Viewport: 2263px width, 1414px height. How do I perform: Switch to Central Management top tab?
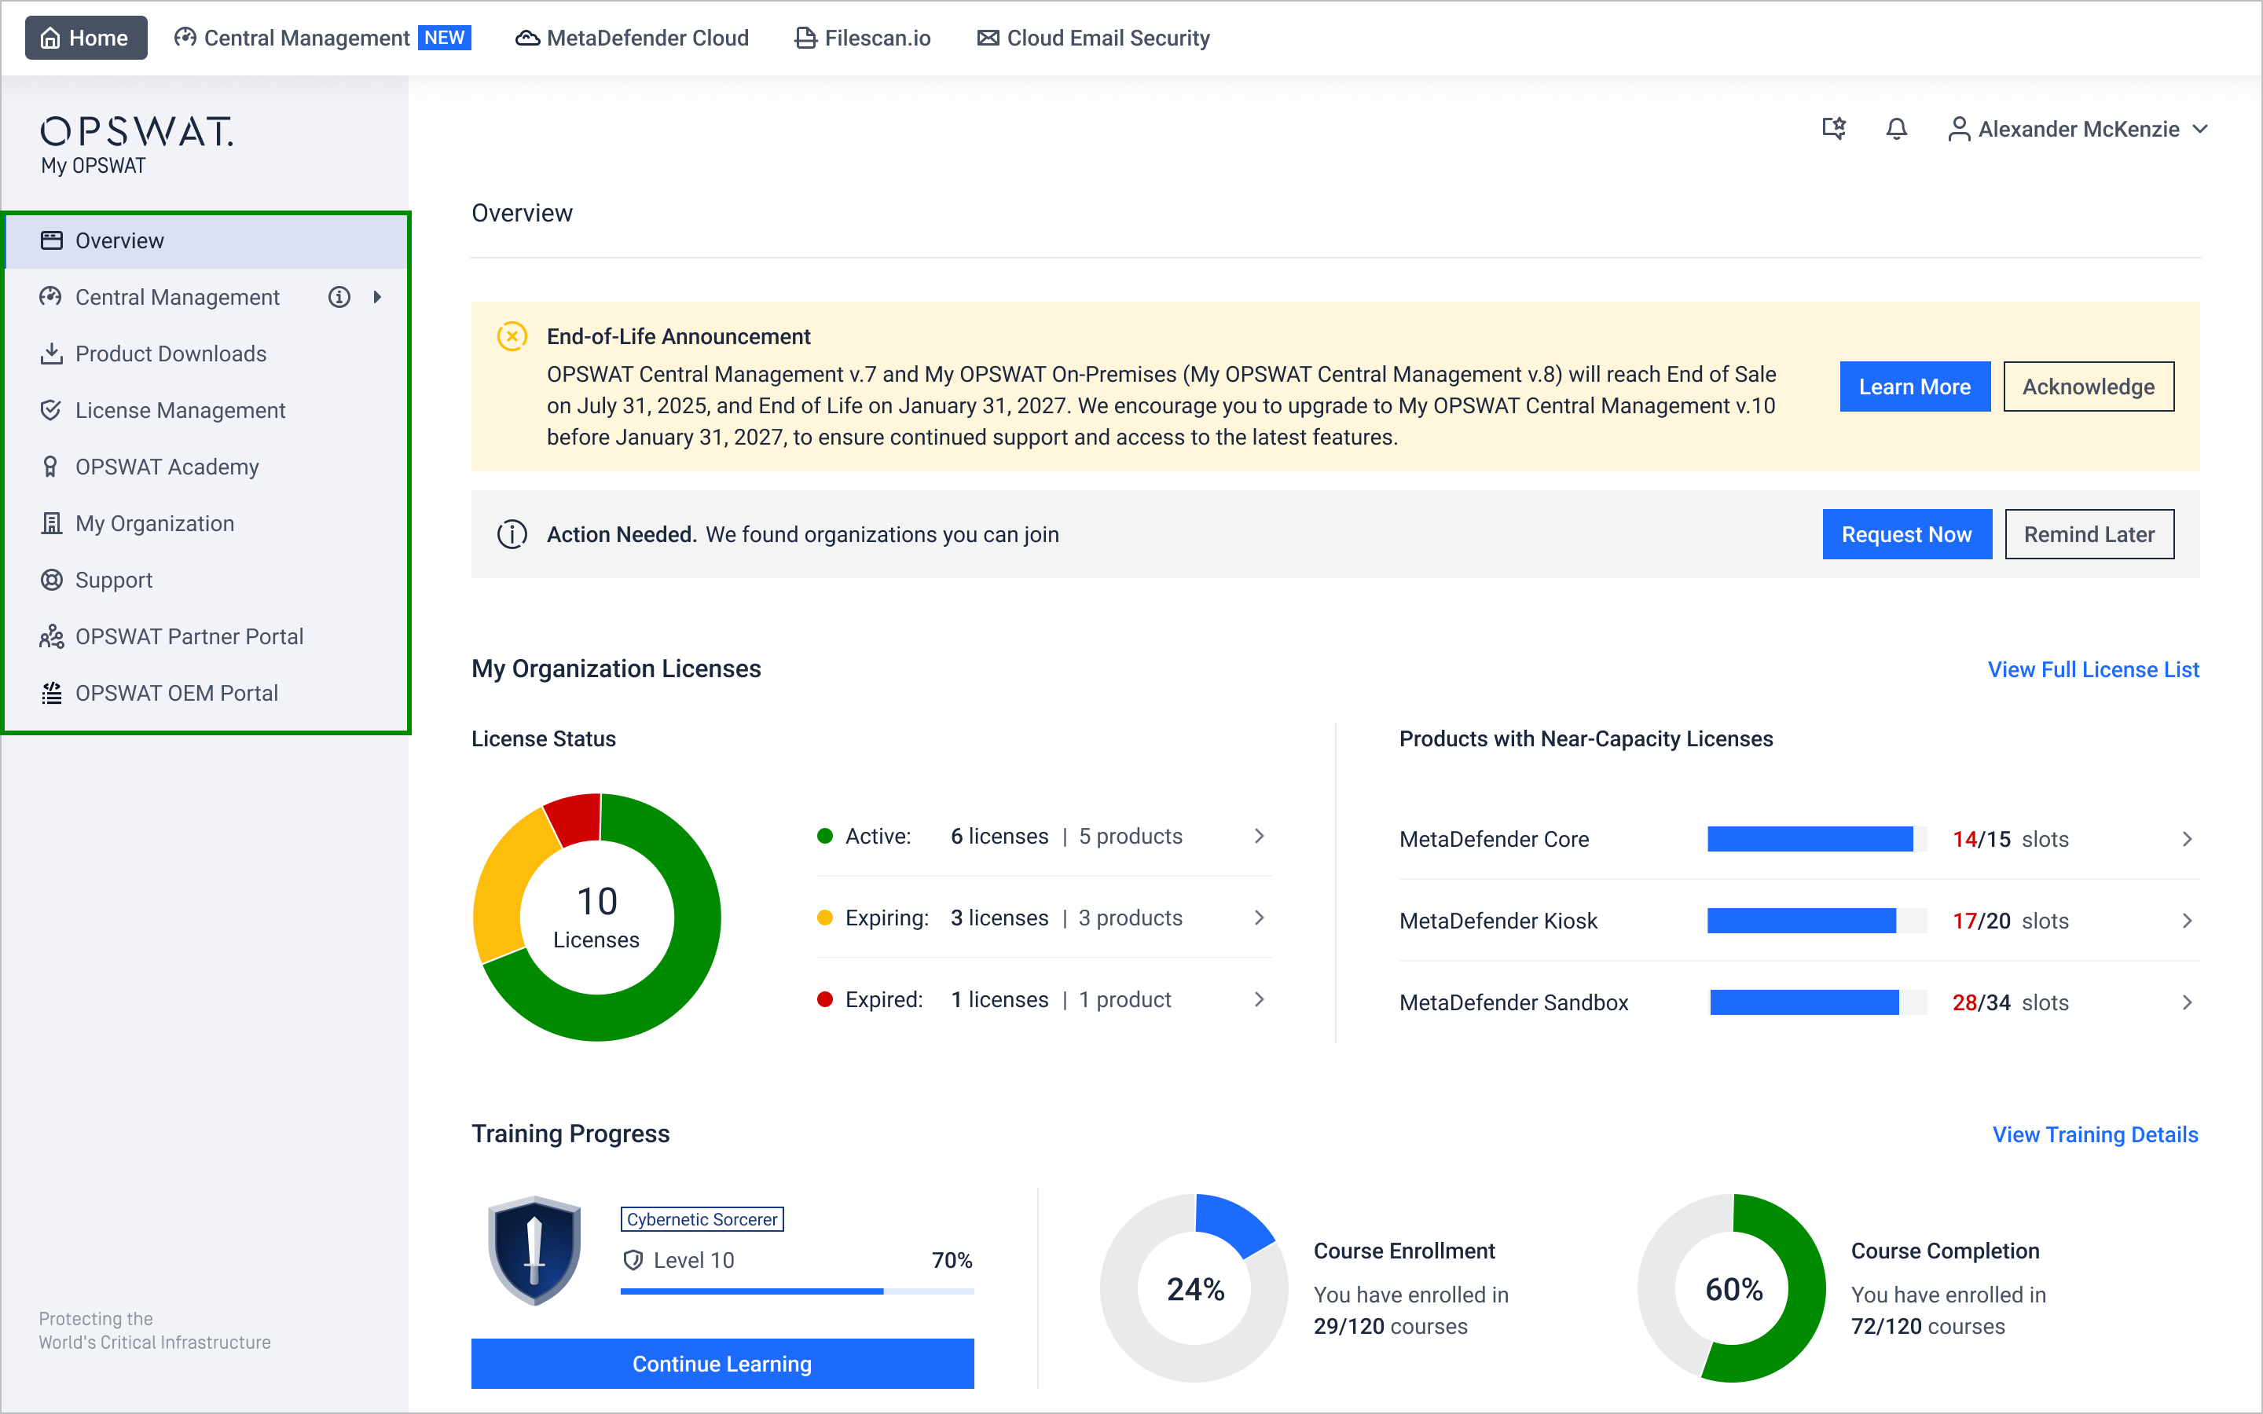pyautogui.click(x=321, y=38)
